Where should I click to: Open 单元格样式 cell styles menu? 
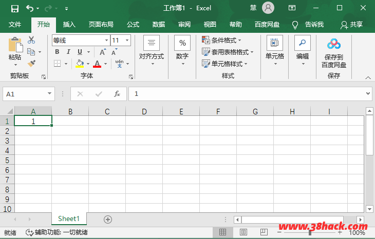tap(224, 64)
